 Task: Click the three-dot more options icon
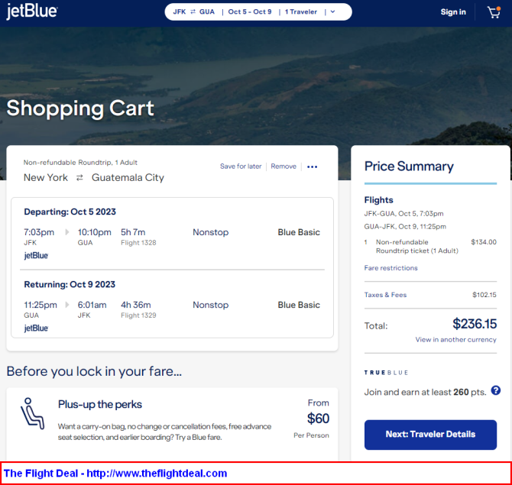pos(312,167)
